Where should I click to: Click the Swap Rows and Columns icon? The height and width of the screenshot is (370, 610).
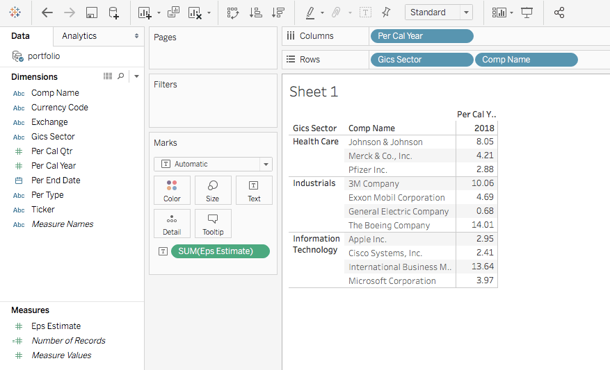(233, 12)
